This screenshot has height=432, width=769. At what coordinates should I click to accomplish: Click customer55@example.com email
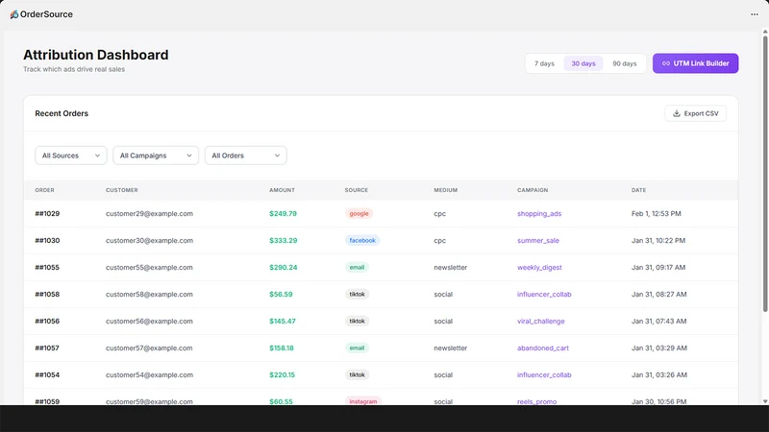click(149, 268)
